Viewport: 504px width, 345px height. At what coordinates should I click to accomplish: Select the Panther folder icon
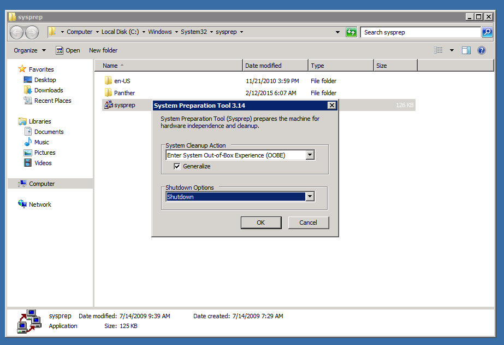click(x=108, y=93)
